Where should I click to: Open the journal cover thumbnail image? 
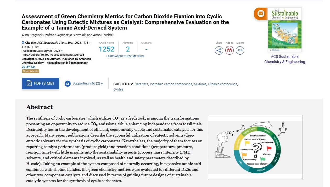[285, 30]
